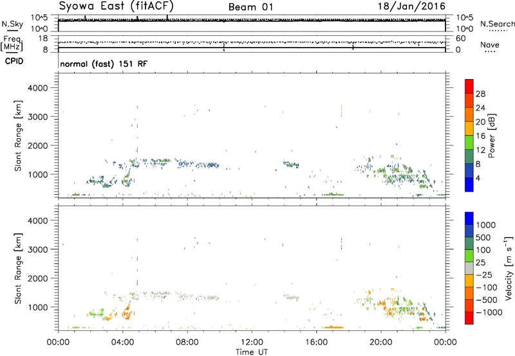Click the blue top segment of Velocity colorbar

click(x=469, y=218)
